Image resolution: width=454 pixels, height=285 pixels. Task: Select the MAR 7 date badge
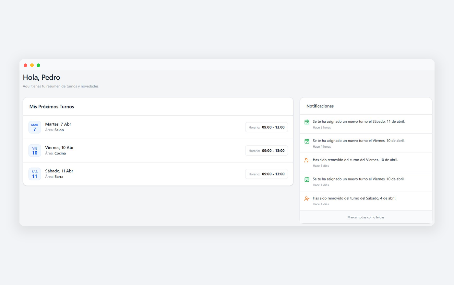pyautogui.click(x=35, y=127)
